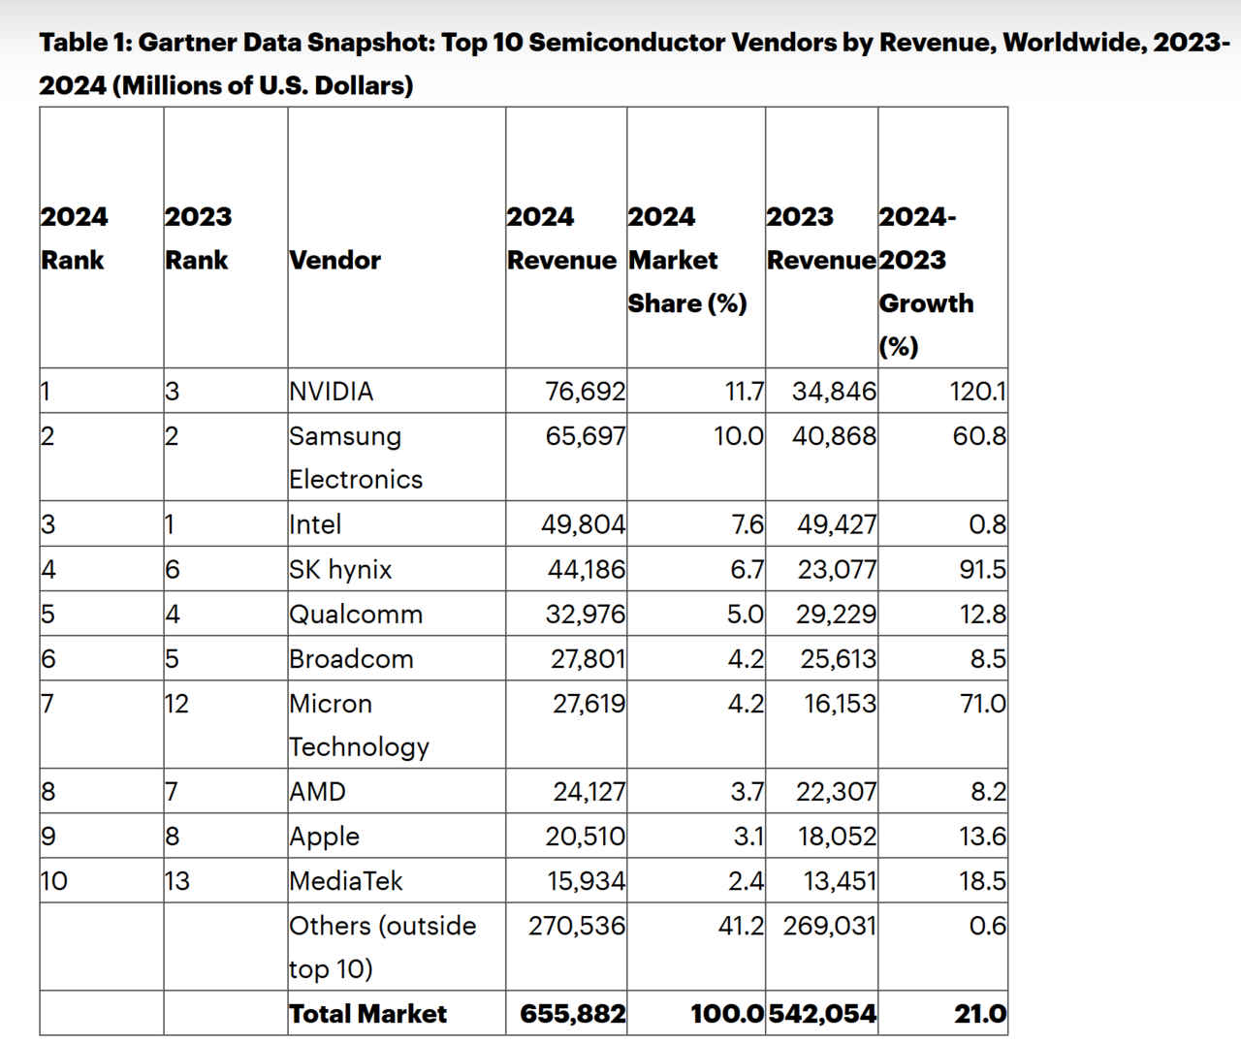Click NVIDIA's growth value 120.1

978,391
